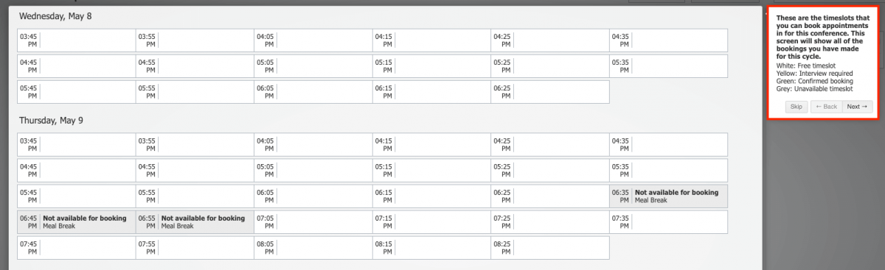Click Next in the tour tooltip
Viewport: 885px width, 270px height.
point(857,107)
